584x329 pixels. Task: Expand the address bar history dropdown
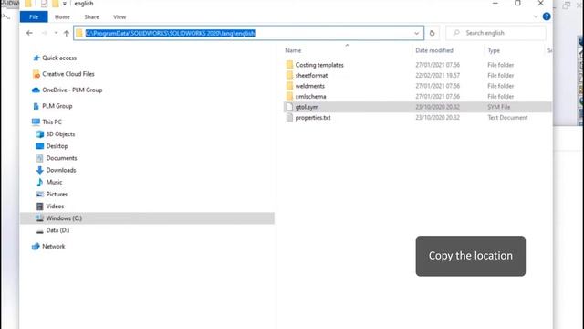[x=416, y=33]
